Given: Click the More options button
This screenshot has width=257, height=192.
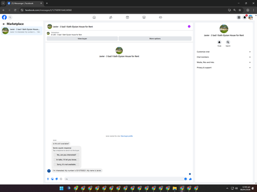Looking at the screenshot, I should (x=155, y=38).
